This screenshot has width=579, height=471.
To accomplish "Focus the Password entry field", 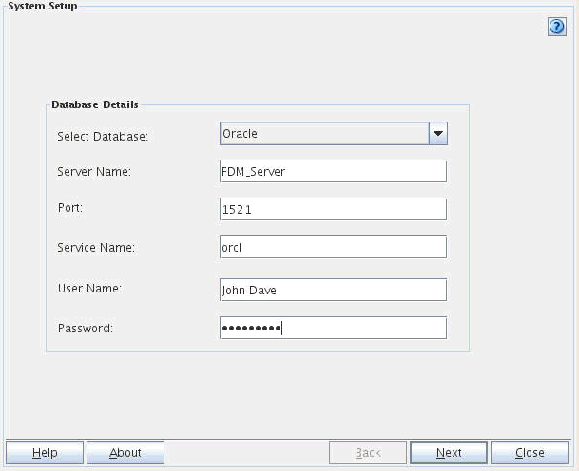I will tap(333, 328).
